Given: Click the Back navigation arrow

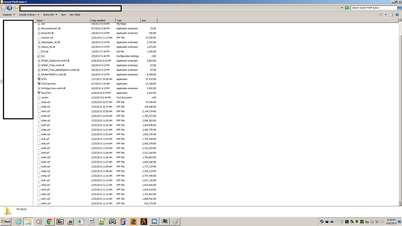Looking at the screenshot, I should [x=3, y=8].
